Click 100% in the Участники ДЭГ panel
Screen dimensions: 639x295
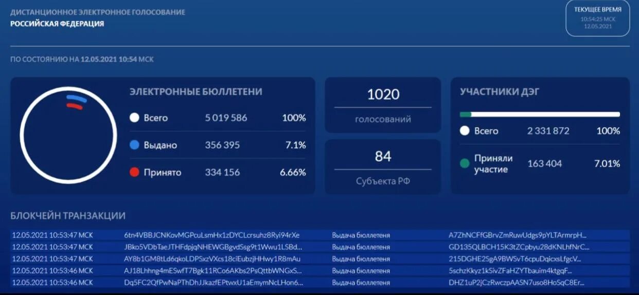pyautogui.click(x=608, y=131)
